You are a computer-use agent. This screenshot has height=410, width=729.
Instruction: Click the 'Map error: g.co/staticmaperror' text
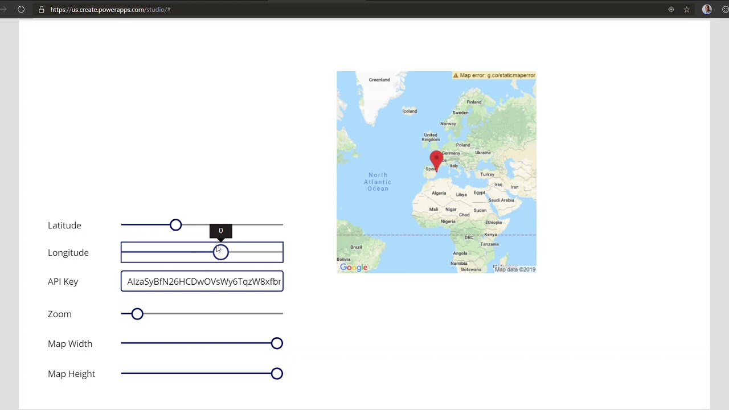(498, 75)
